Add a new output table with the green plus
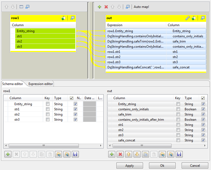 [x=100, y=7]
